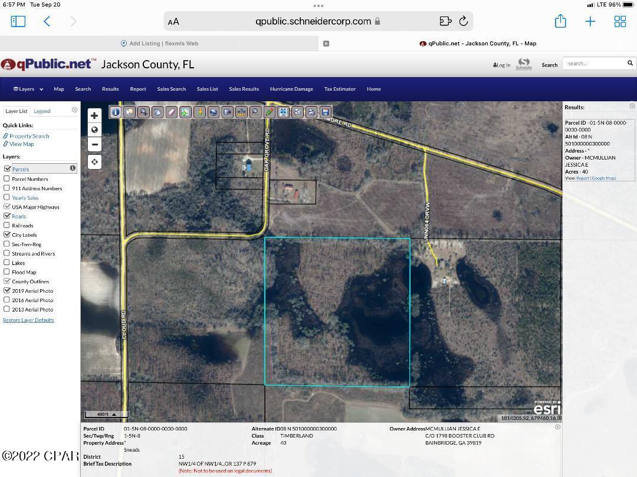Click the Restore Layer Defaults link
The width and height of the screenshot is (637, 477).
(x=28, y=320)
